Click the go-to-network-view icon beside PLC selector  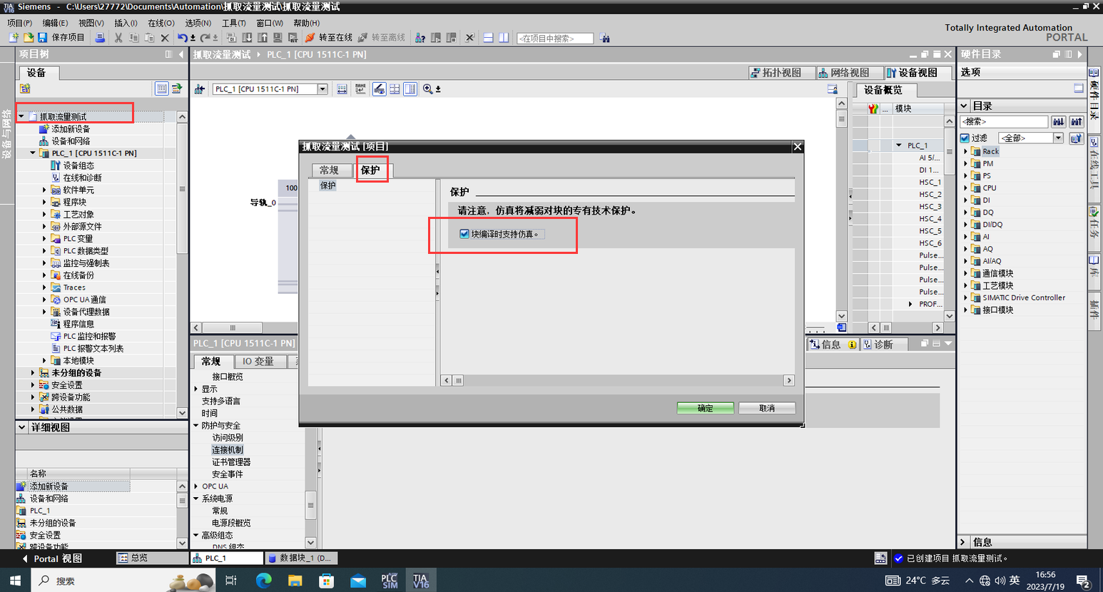coord(200,88)
